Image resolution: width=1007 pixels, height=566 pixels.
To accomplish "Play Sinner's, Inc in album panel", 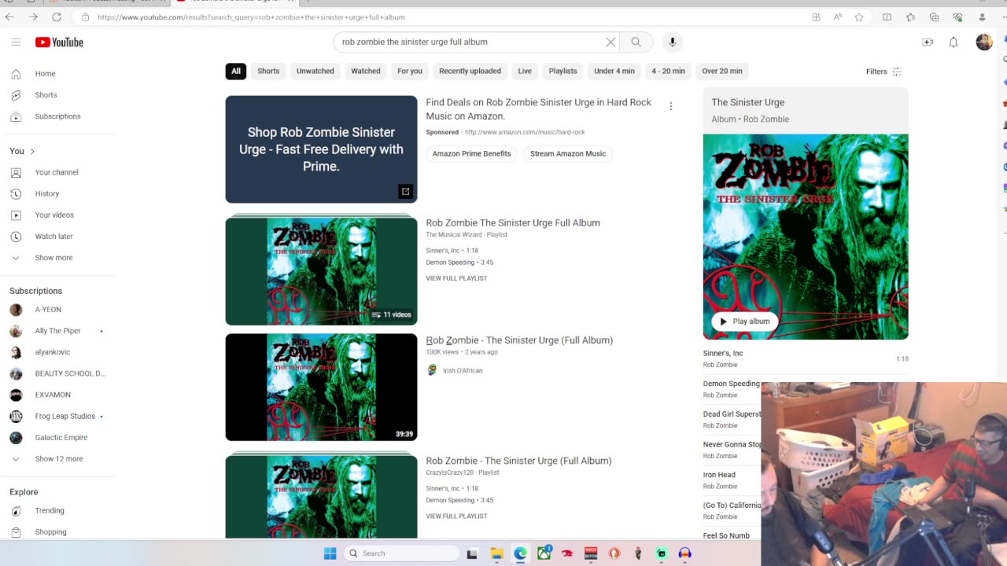I will click(x=806, y=358).
